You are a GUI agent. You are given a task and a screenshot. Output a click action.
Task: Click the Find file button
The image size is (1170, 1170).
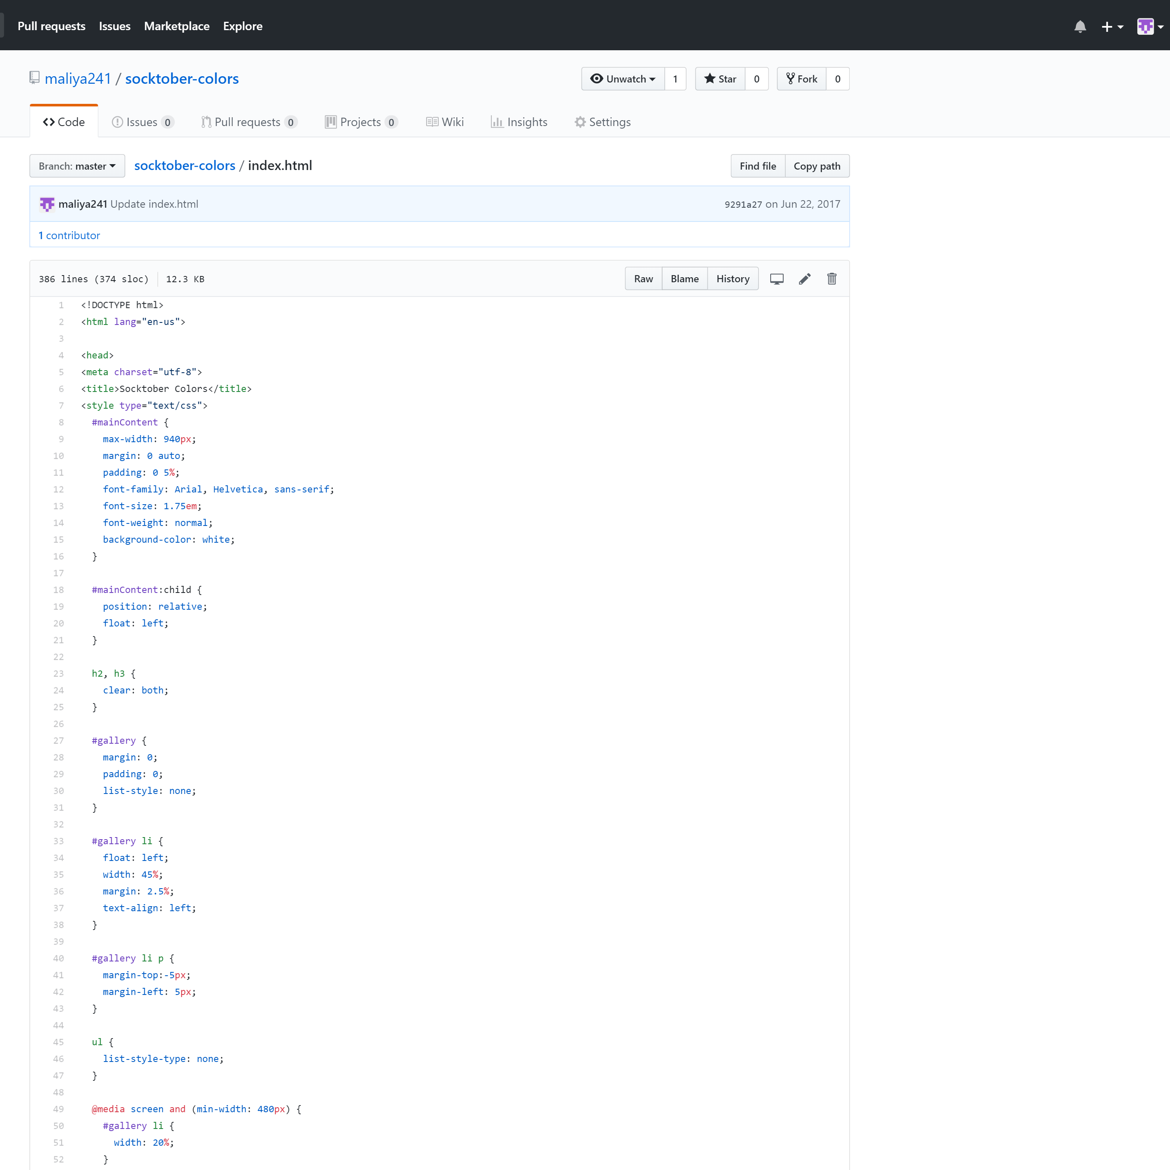[x=758, y=166]
